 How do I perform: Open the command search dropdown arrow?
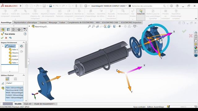click(167, 6)
